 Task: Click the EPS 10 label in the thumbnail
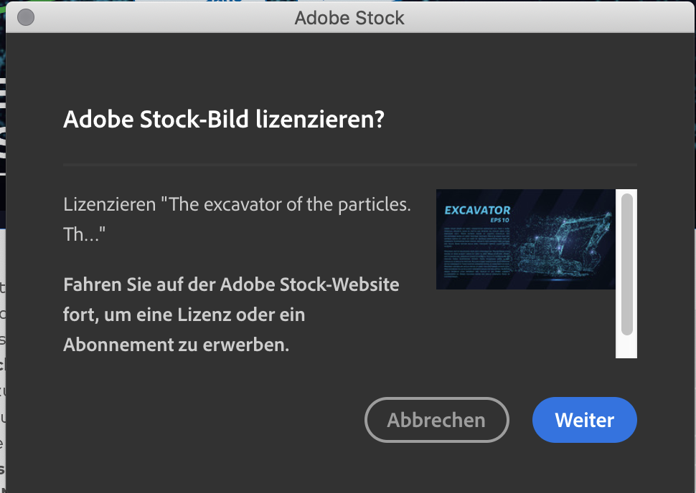pos(500,220)
